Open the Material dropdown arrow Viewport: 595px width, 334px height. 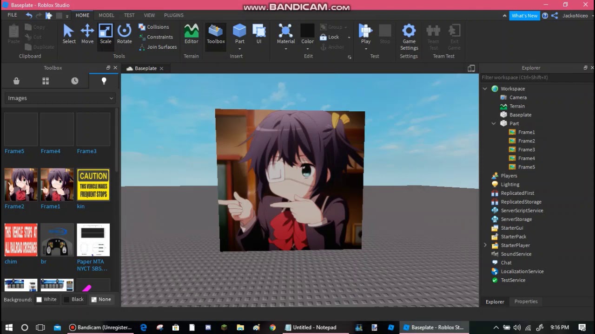[286, 48]
